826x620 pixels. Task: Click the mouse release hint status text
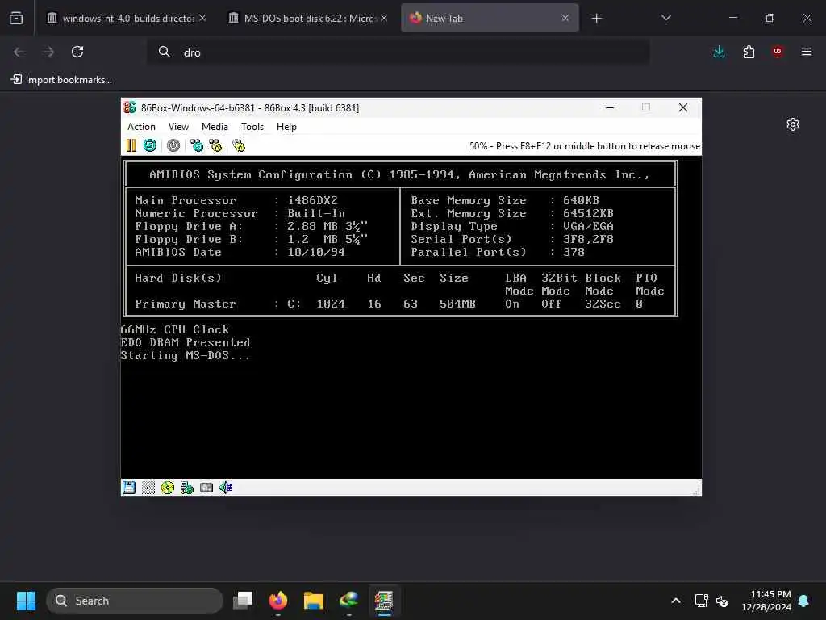coord(585,146)
